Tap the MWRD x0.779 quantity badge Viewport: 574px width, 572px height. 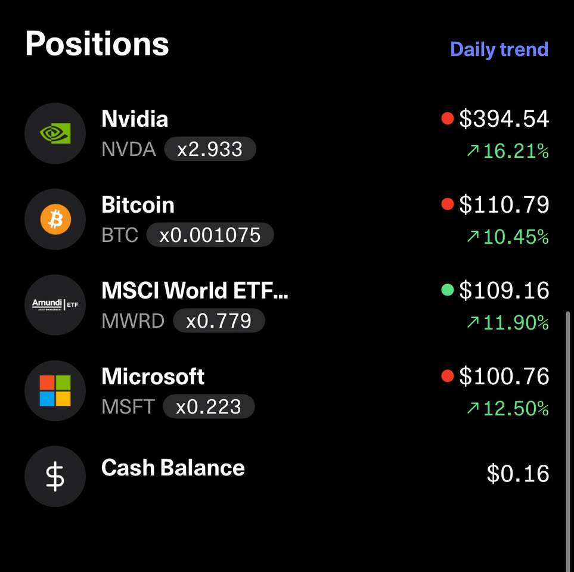[219, 321]
